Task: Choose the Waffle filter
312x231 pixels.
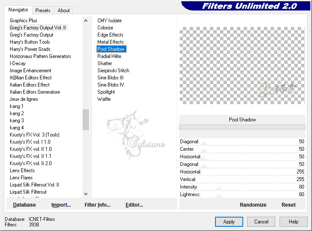Action: 104,99
